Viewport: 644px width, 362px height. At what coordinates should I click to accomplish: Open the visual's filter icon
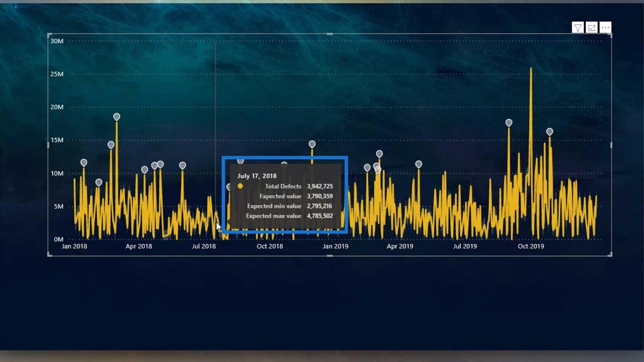578,28
